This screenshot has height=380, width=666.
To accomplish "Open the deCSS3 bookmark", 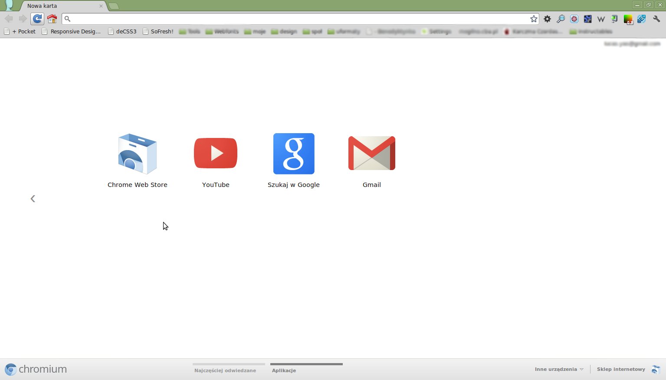I will 122,31.
